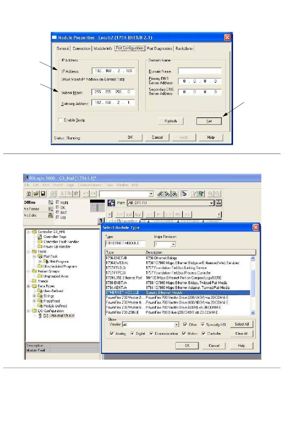
Task: Click the Undo arrow icon in toolbar
Action: click(x=86, y=194)
